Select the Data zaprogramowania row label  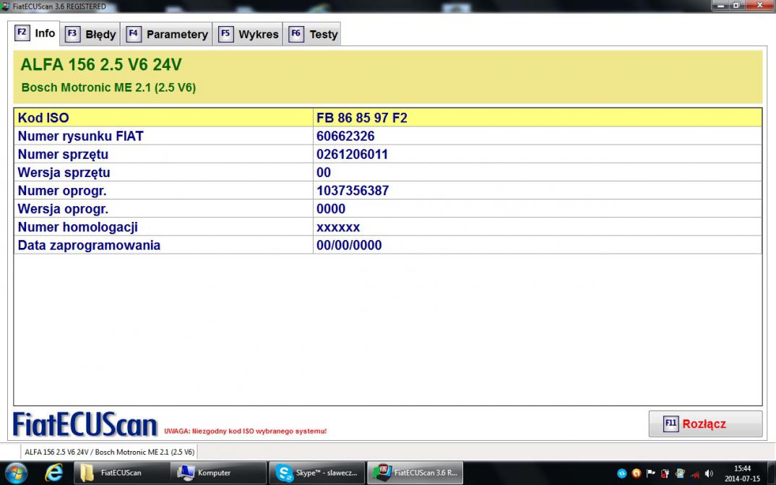[163, 245]
